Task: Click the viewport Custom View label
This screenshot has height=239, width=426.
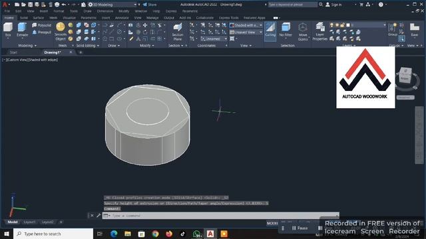Action: tap(17, 60)
